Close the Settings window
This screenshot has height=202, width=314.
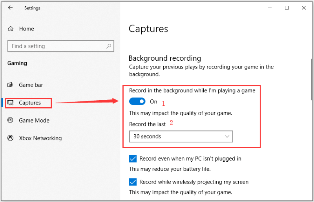(305, 8)
